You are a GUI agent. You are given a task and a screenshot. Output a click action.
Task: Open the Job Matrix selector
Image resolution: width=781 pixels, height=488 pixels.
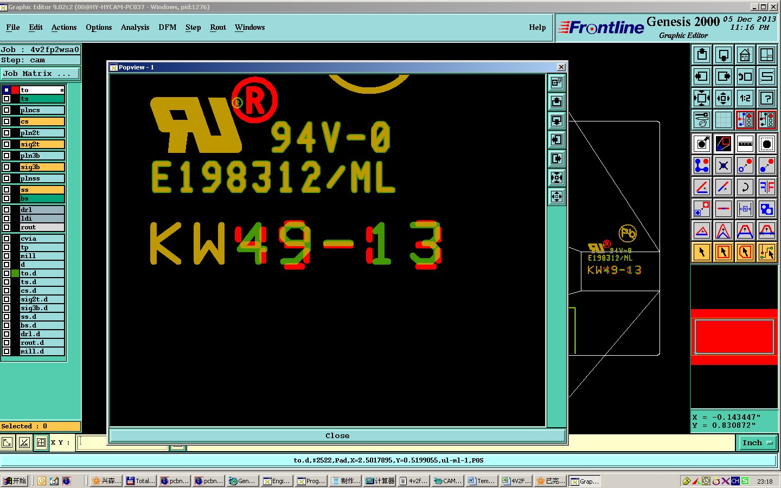40,74
